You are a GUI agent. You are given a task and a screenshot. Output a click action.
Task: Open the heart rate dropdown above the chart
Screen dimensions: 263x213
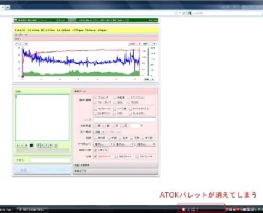pyautogui.click(x=135, y=44)
